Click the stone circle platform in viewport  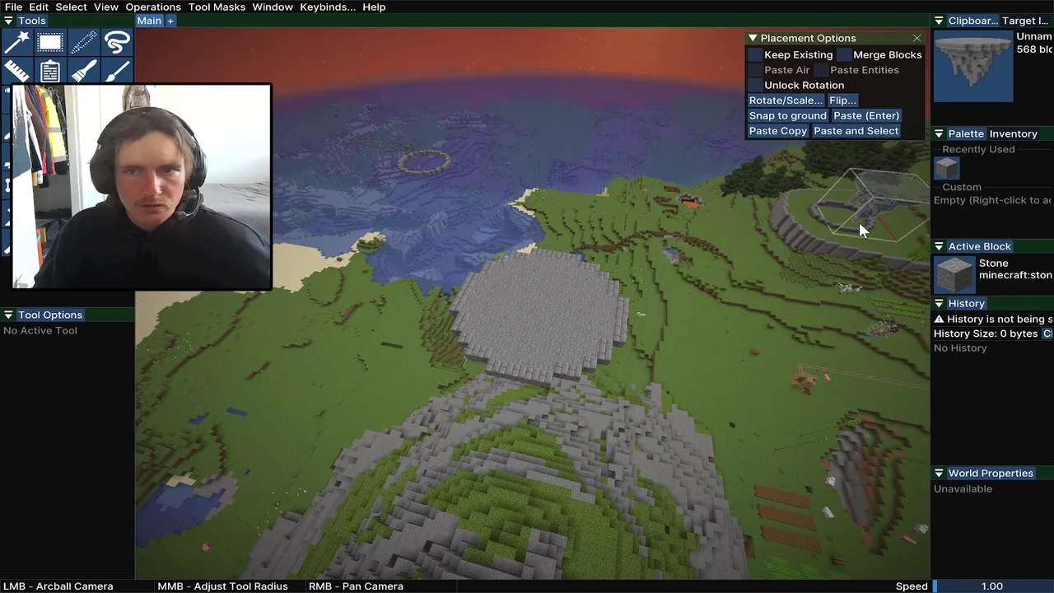tap(539, 315)
